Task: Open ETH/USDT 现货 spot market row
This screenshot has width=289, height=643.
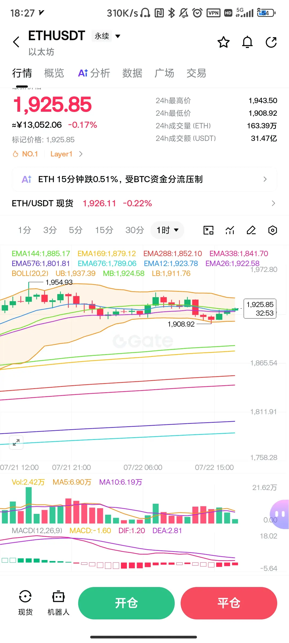Action: 144,203
